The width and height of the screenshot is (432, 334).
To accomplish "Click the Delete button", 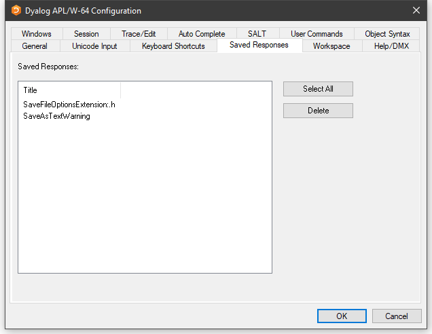I will click(318, 111).
